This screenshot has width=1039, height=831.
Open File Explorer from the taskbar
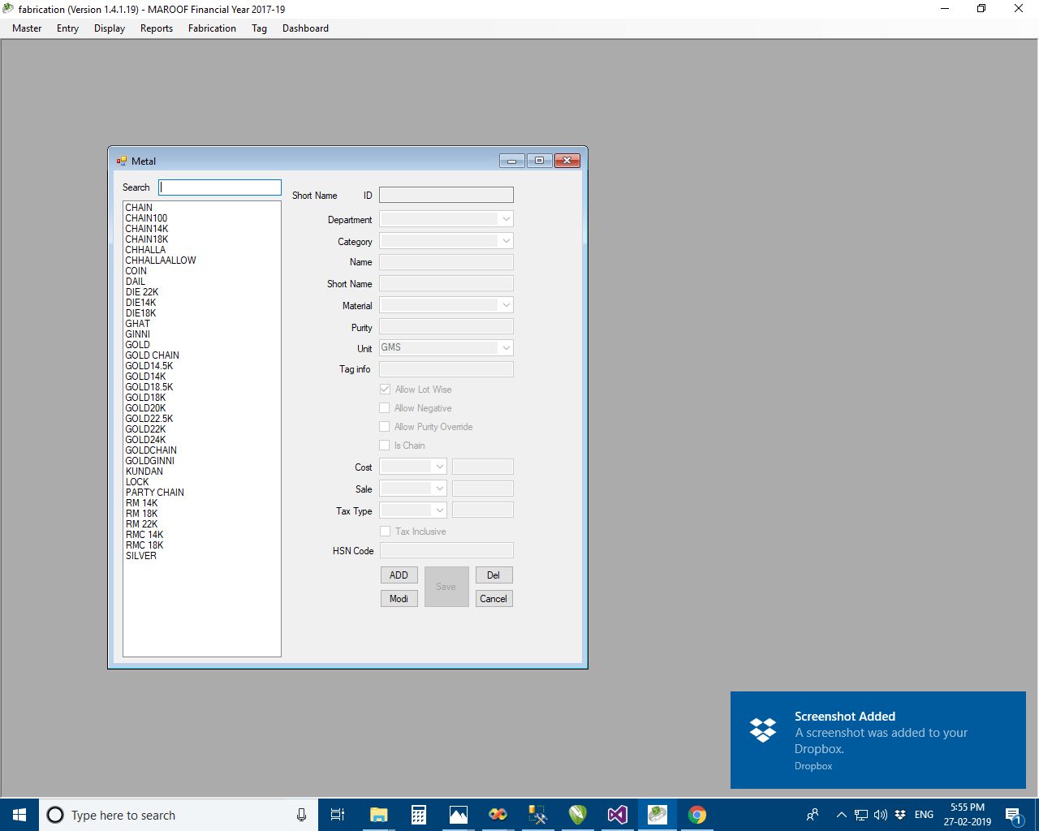pyautogui.click(x=378, y=815)
